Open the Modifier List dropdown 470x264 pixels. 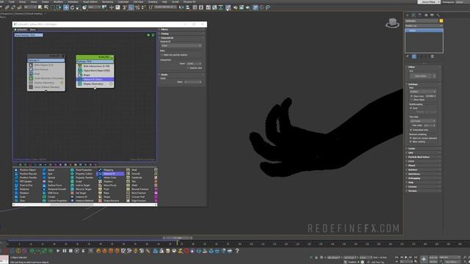[x=424, y=26]
